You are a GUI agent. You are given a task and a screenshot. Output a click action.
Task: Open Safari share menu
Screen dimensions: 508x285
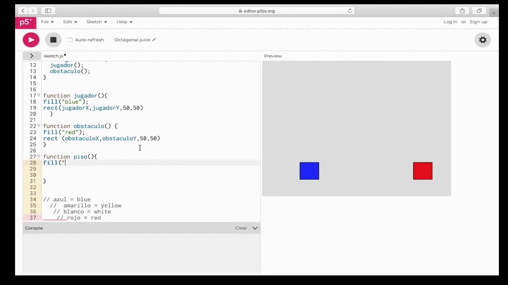click(462, 11)
